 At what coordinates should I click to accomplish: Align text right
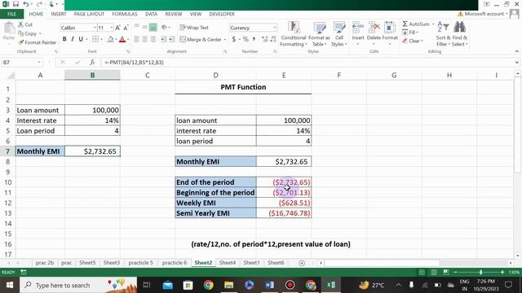point(153,39)
